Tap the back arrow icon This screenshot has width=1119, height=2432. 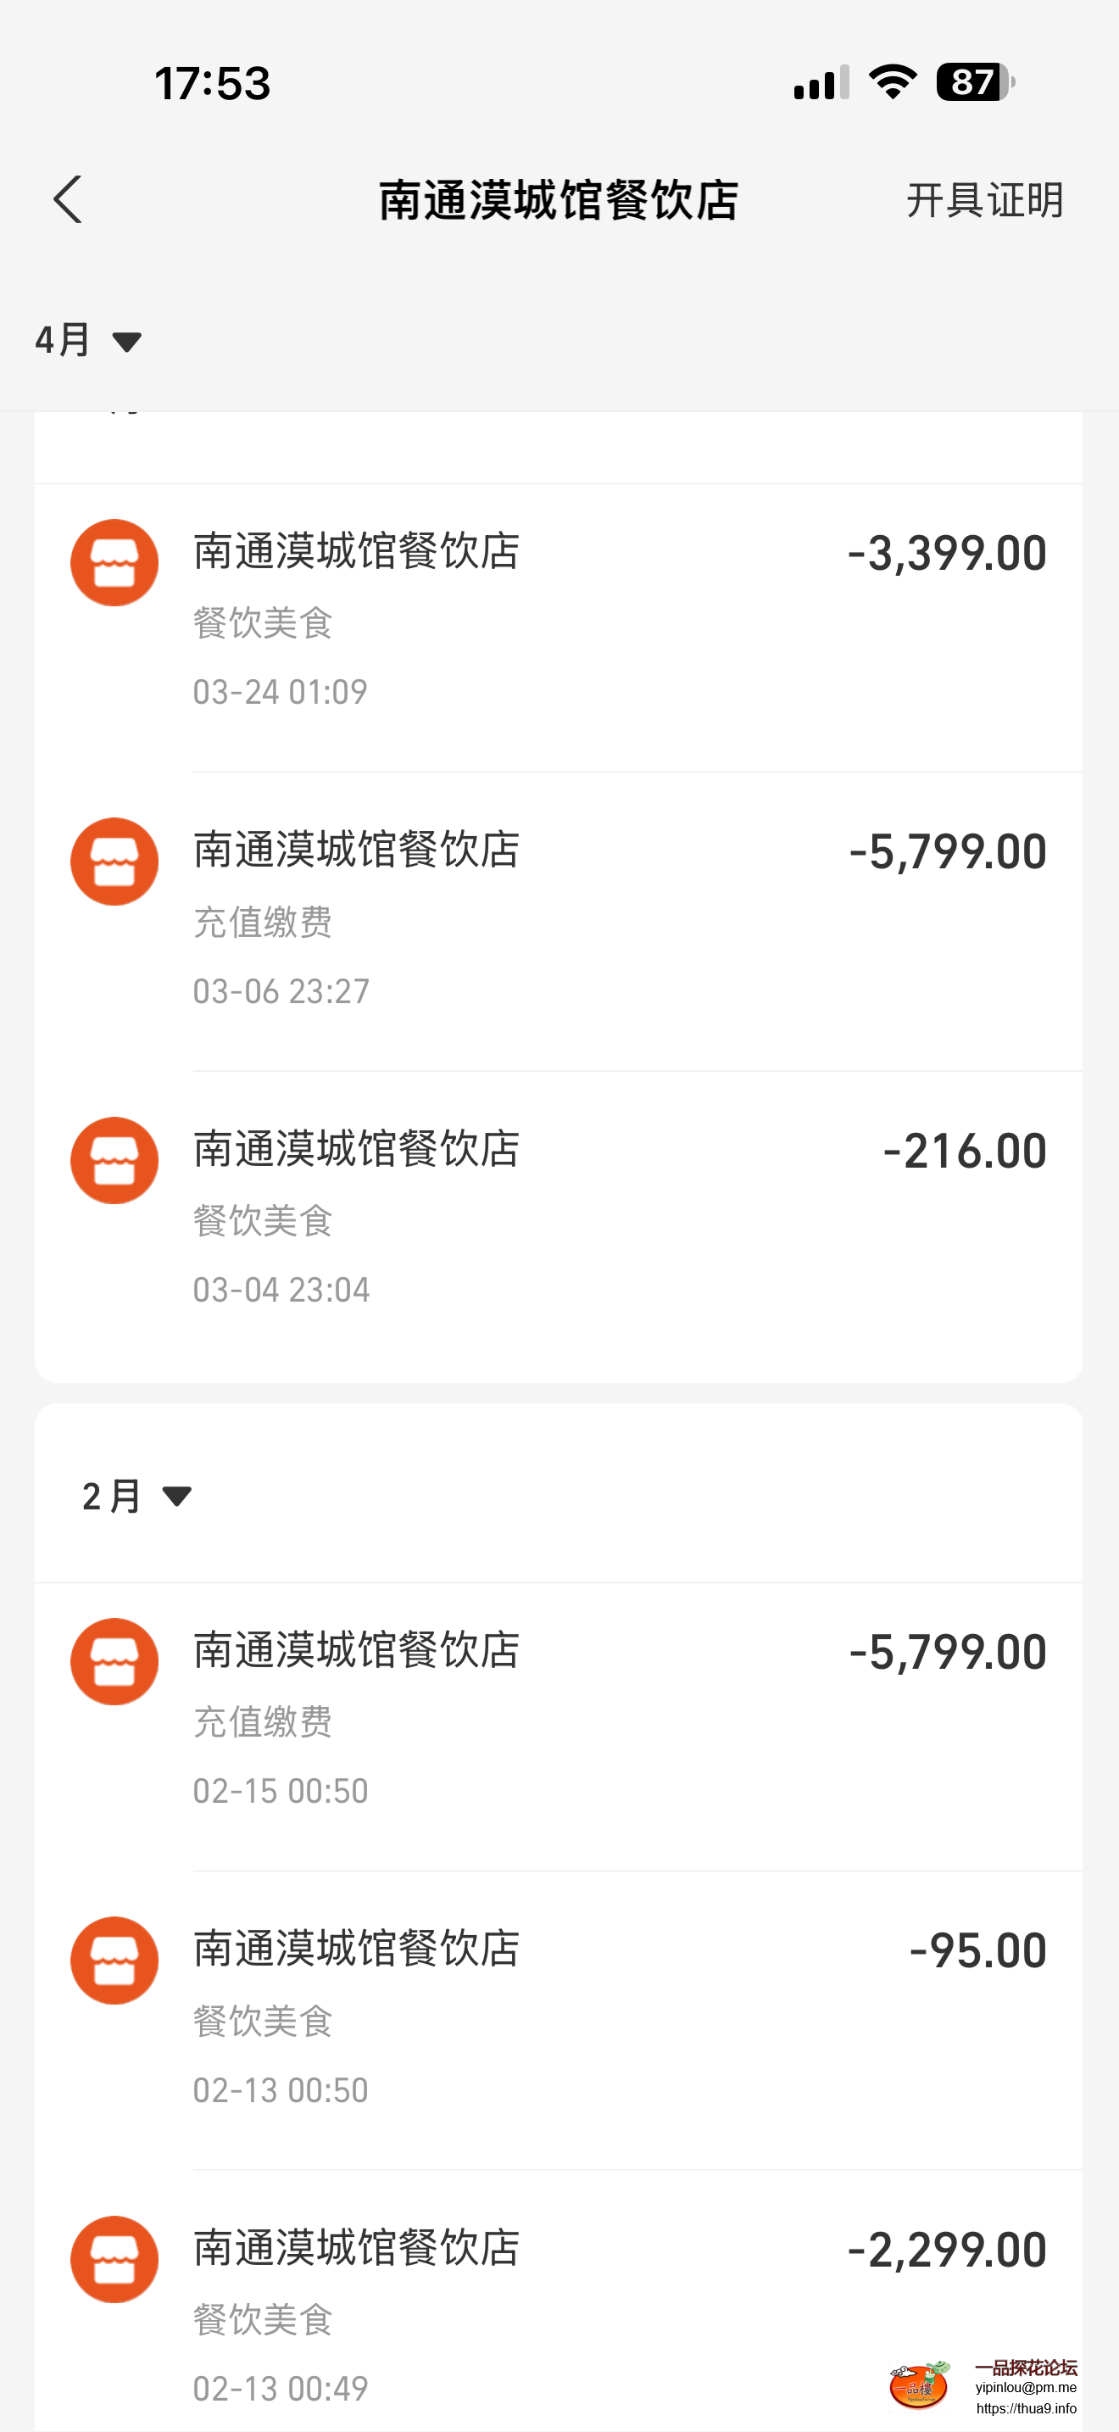[67, 200]
